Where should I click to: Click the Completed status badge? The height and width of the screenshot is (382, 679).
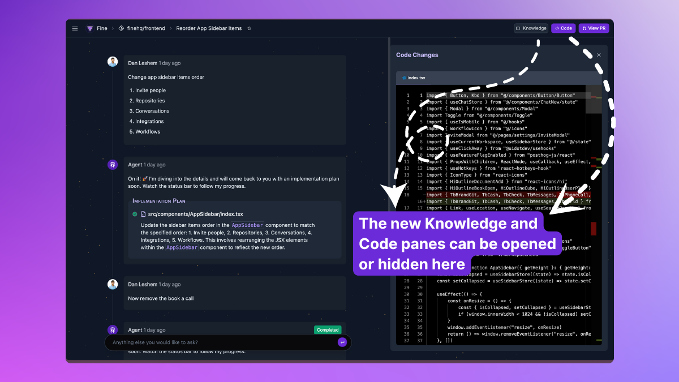[x=328, y=330]
